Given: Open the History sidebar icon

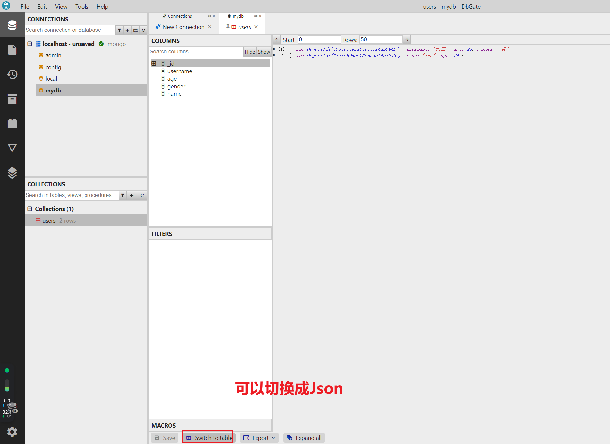Looking at the screenshot, I should point(12,74).
